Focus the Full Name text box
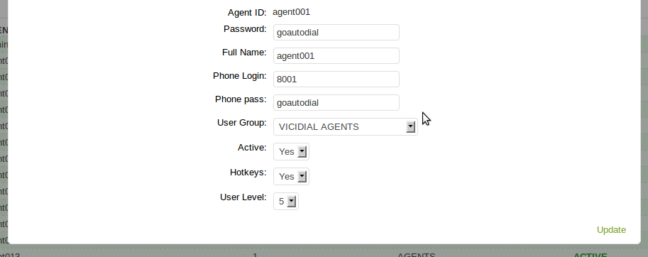 [336, 56]
